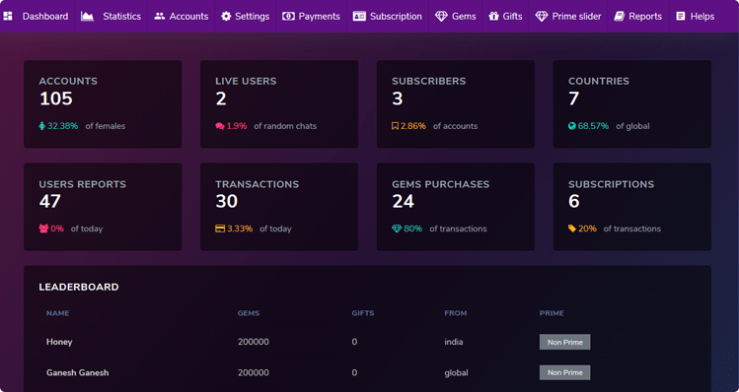Click the global value in Ganesh row
Screen dimensions: 739x392
(456, 372)
